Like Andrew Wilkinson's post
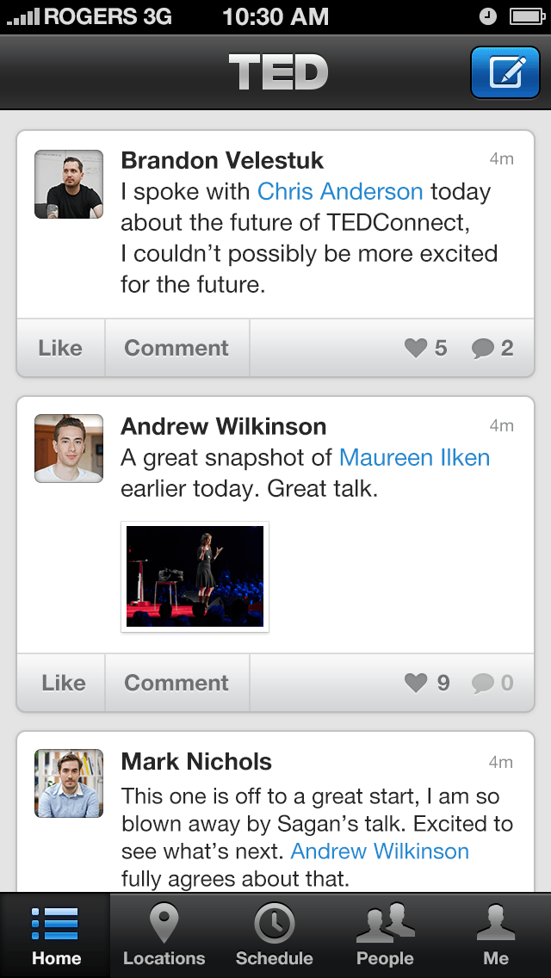The image size is (551, 978). point(63,683)
